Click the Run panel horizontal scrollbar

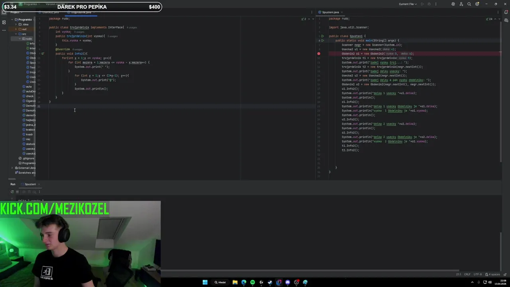[x=310, y=270]
